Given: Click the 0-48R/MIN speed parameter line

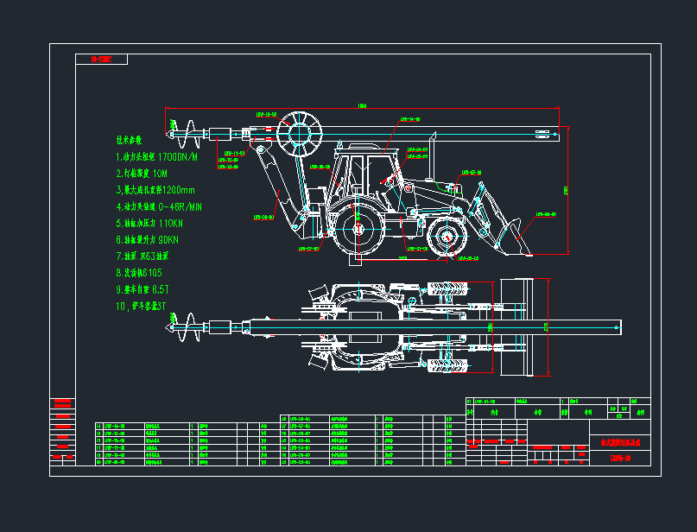Looking at the screenshot, I should (x=159, y=206).
